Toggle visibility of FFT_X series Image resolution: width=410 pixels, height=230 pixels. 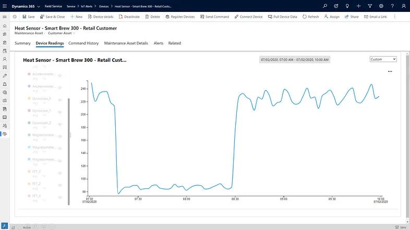[60, 197]
